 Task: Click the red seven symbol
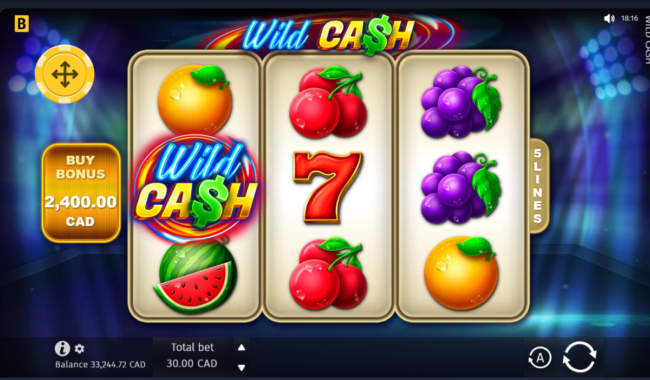[327, 186]
